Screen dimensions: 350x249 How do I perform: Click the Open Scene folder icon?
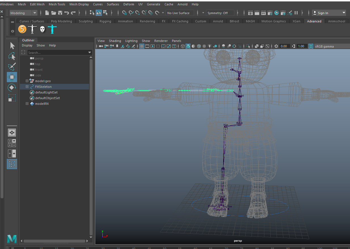point(53,13)
